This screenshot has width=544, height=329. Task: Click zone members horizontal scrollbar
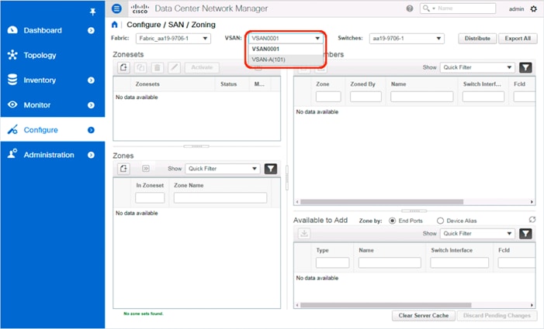point(382,202)
